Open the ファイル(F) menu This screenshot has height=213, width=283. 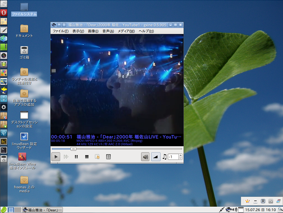[x=61, y=31]
